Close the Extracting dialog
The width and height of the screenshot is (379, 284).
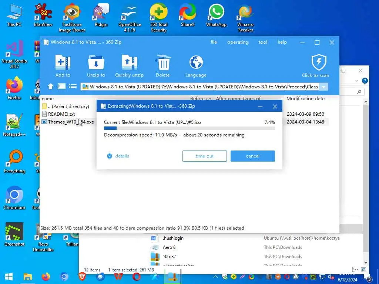tap(275, 106)
